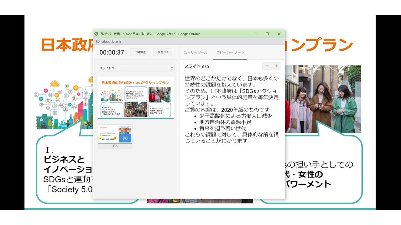401x225 pixels.
Task: Select the スピーカー ノート tab
Action: coord(230,52)
